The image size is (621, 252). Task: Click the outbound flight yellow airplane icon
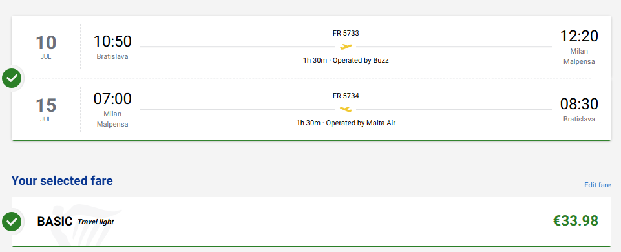coord(346,47)
